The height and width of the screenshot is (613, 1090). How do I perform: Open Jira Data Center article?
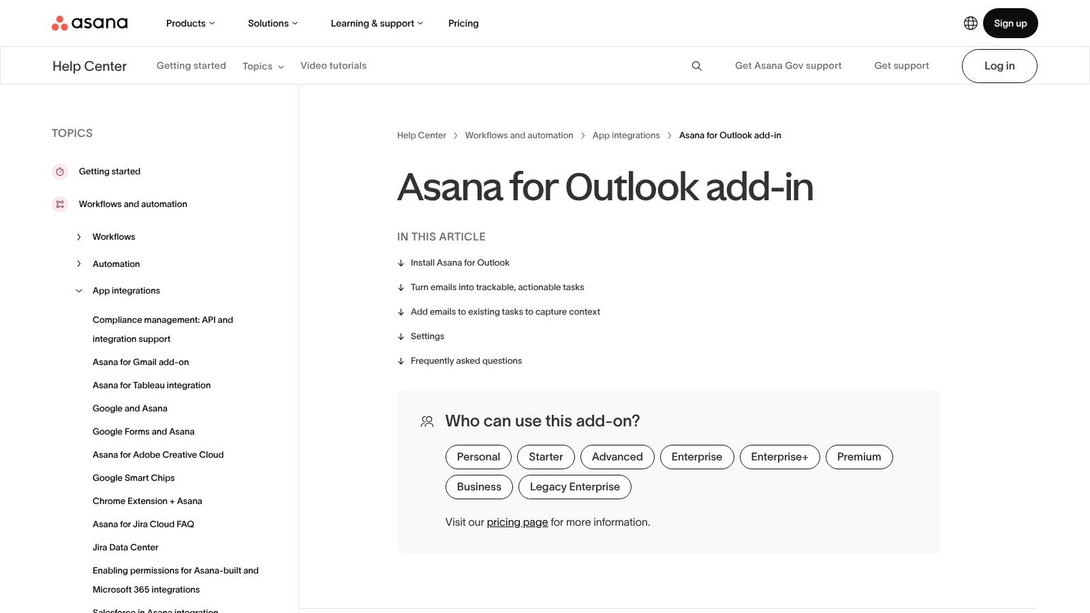point(125,548)
